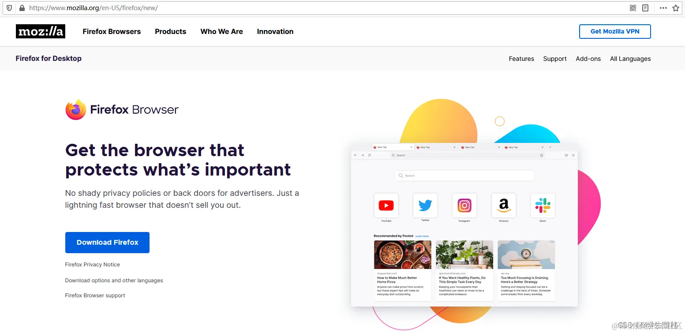This screenshot has width=685, height=333.
Task: Click the Mozilla logo
Action: click(41, 31)
